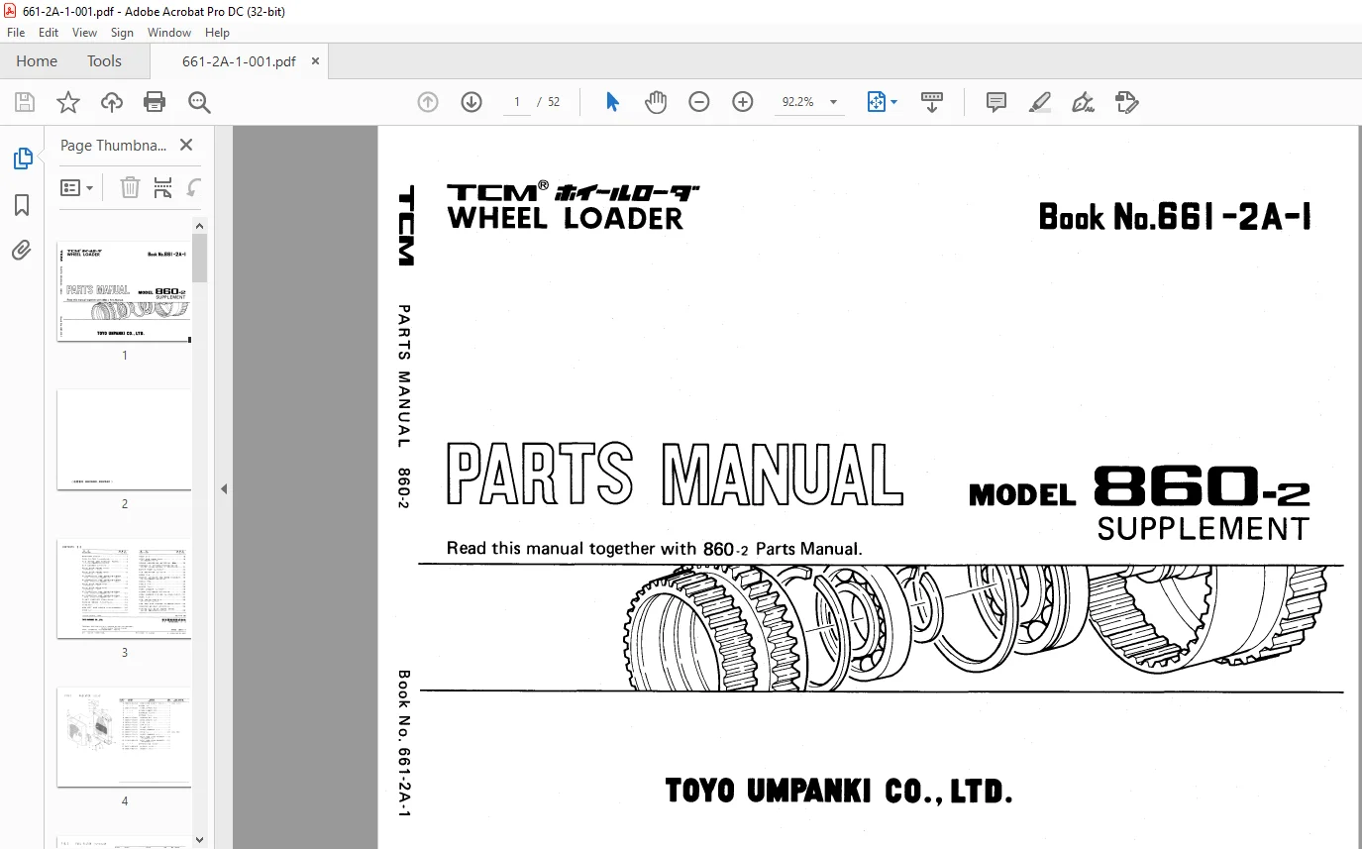Close the Page Thumbnails panel
Image resolution: width=1362 pixels, height=849 pixels.
tap(186, 145)
